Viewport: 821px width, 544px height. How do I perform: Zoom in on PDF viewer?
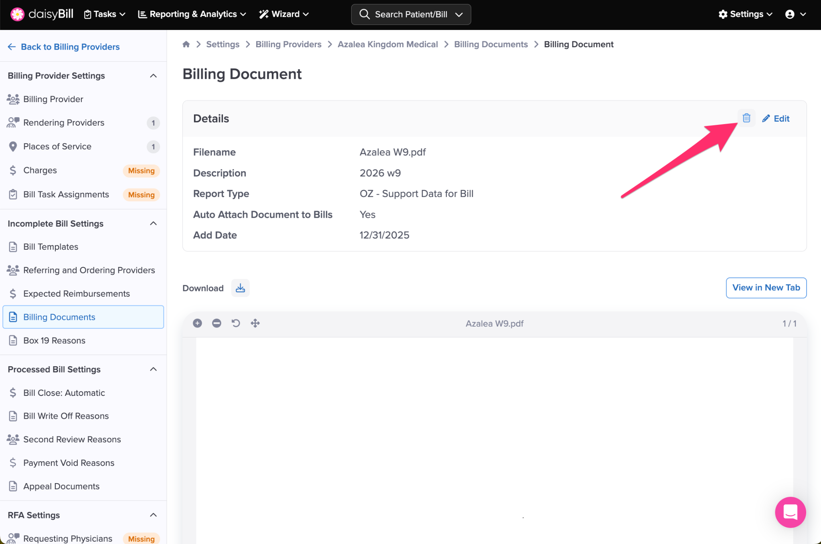click(197, 323)
